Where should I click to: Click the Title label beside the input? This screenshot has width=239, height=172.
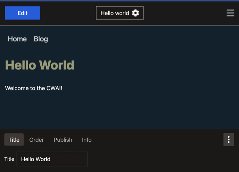tap(9, 159)
